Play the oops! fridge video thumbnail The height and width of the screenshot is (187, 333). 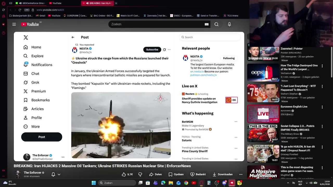tap(263, 72)
